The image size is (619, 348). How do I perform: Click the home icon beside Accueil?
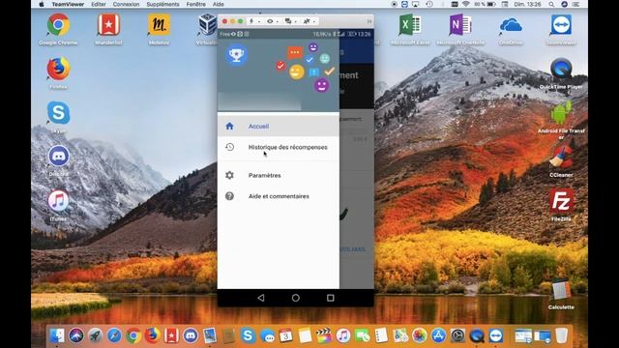click(229, 127)
